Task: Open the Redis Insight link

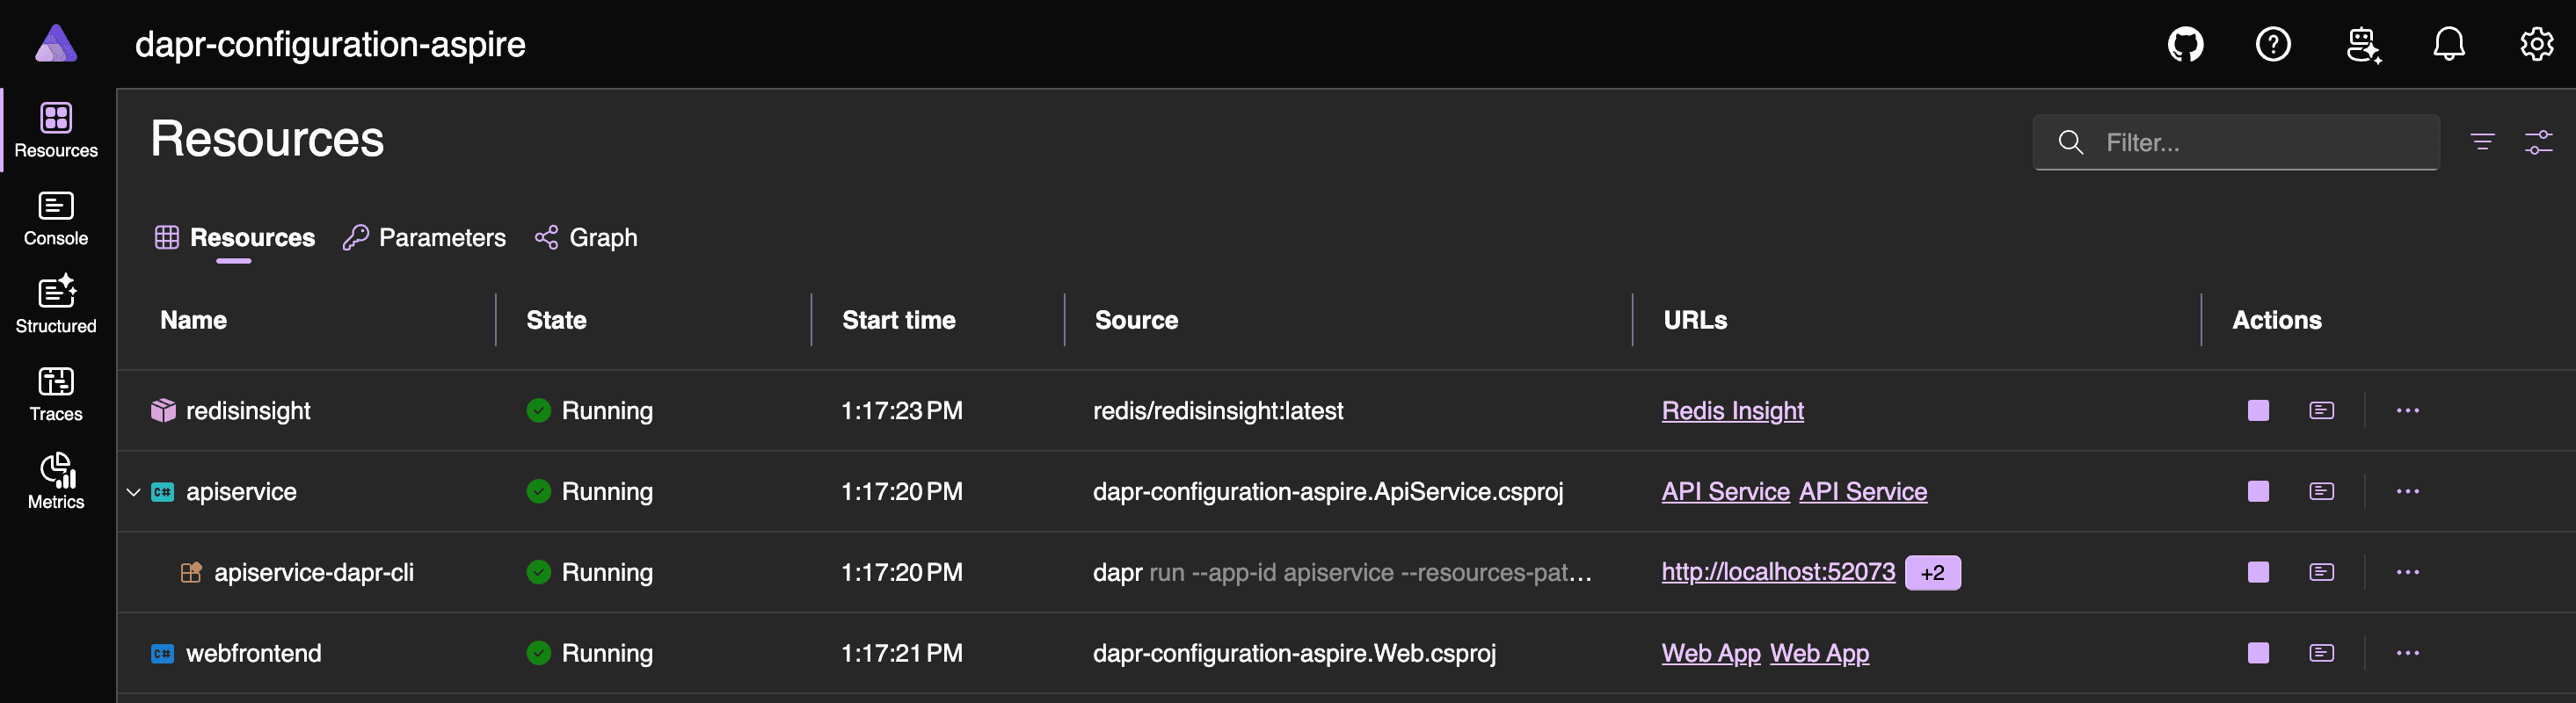Action: click(x=1732, y=411)
